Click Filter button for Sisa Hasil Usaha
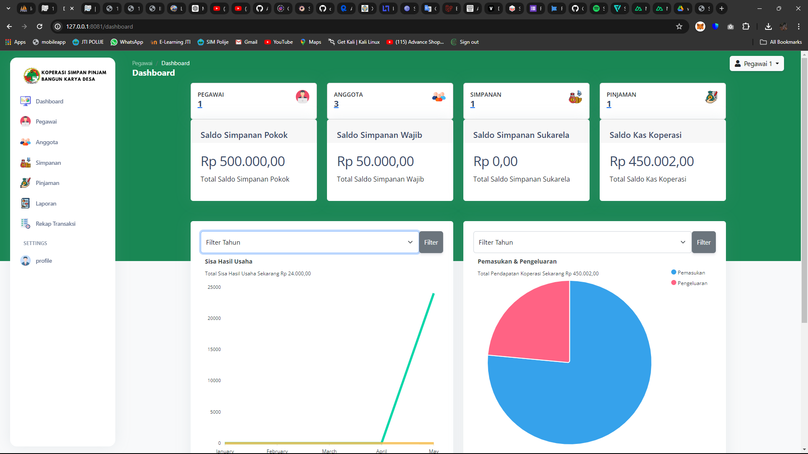 pyautogui.click(x=431, y=242)
